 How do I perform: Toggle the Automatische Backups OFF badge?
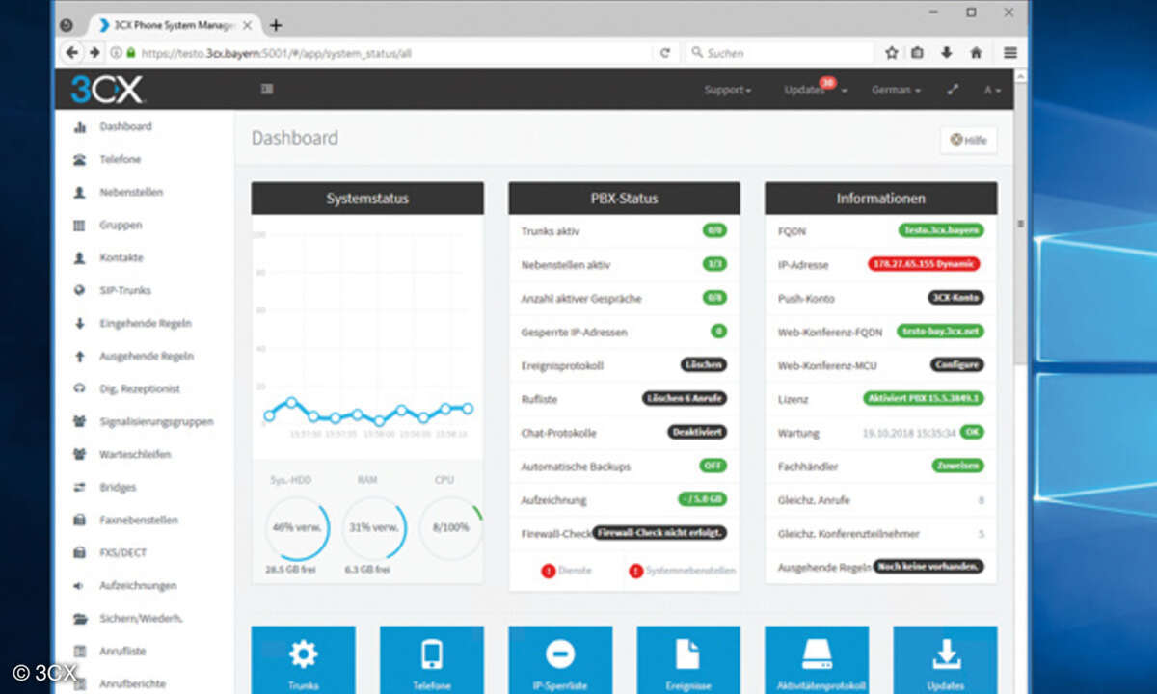(713, 466)
